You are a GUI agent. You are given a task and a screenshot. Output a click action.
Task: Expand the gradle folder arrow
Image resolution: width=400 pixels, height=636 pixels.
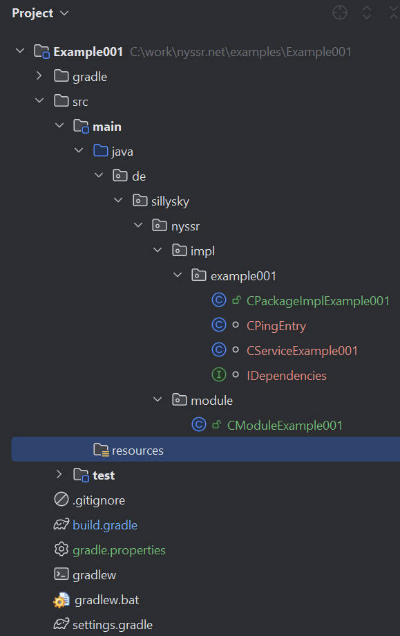tap(39, 75)
